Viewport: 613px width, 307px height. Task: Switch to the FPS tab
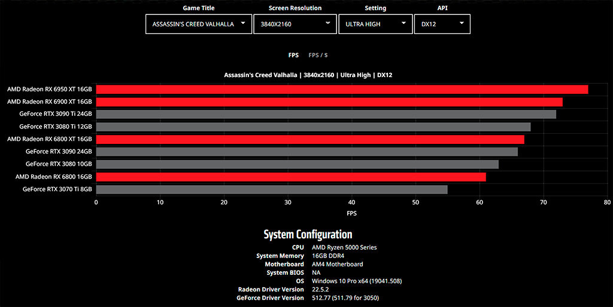coord(293,56)
